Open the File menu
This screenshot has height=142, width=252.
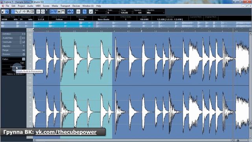7,6
